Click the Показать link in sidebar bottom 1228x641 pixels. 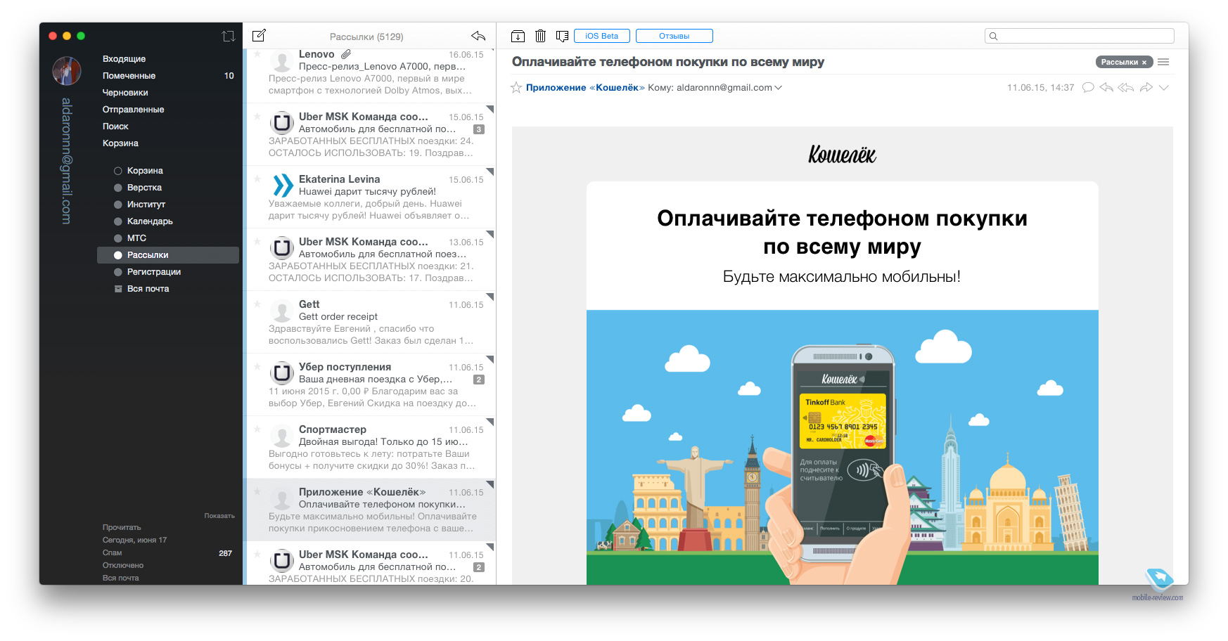pos(219,516)
